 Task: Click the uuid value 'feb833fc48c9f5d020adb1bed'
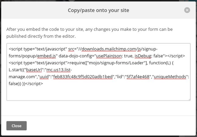click(83, 77)
